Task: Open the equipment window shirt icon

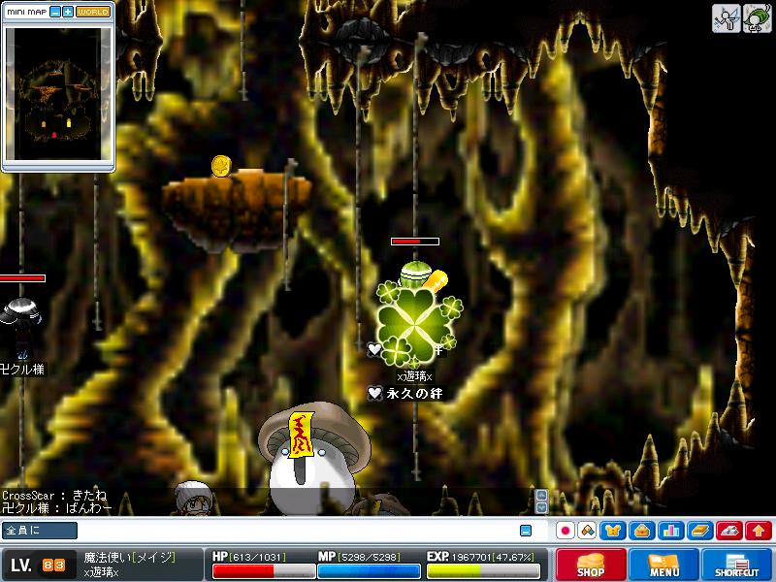Action: point(613,531)
